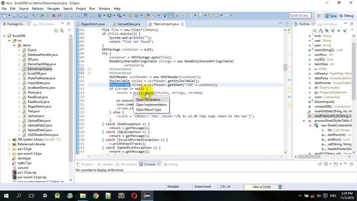Open the Problems view tab
The image size is (357, 201).
[85, 164]
